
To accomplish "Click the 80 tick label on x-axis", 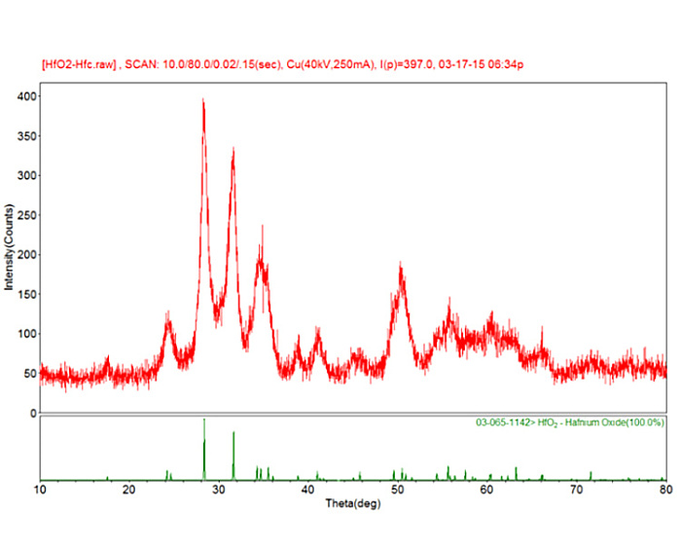I will tap(665, 491).
